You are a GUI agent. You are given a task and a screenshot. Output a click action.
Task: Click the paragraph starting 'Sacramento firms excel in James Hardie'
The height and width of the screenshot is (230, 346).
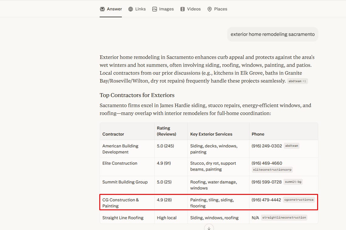point(205,109)
